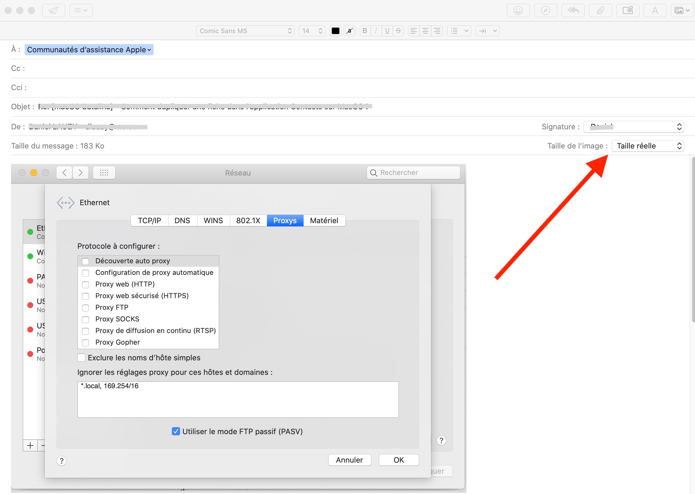Open the black text color swatch
Screen dimensions: 695x494
(336, 31)
